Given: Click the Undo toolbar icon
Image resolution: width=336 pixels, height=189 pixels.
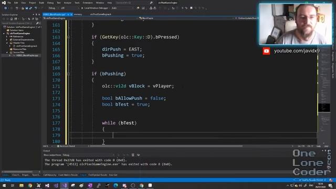Looking at the screenshot, I should [36, 8].
